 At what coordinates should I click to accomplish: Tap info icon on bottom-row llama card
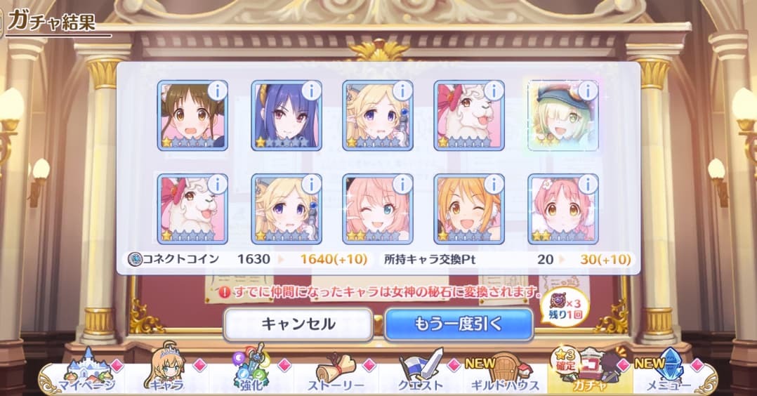coord(217,184)
